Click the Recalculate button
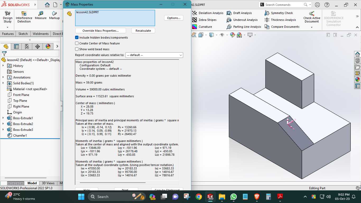Viewport: 361px width, 203px height. click(143, 31)
